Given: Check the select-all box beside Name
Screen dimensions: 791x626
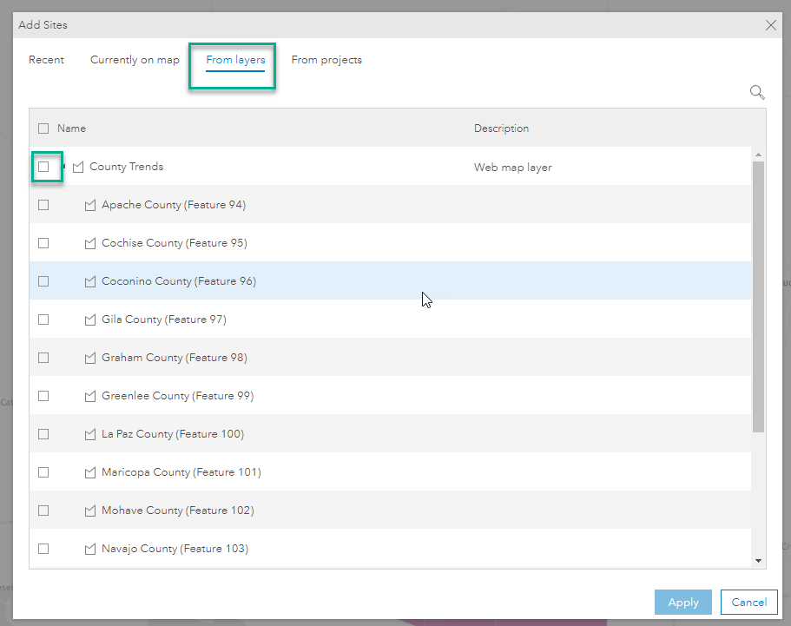Looking at the screenshot, I should [x=43, y=128].
